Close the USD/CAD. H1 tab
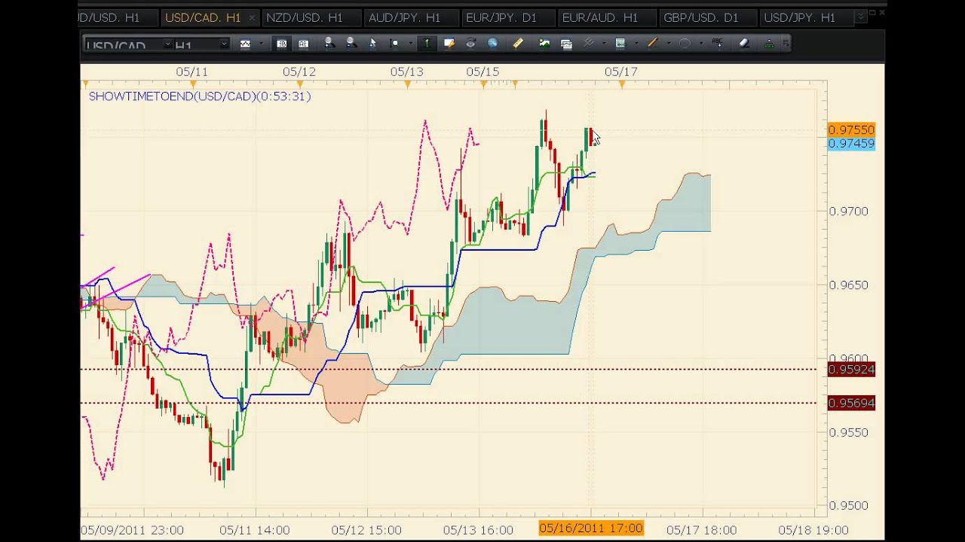The image size is (965, 542). (251, 17)
